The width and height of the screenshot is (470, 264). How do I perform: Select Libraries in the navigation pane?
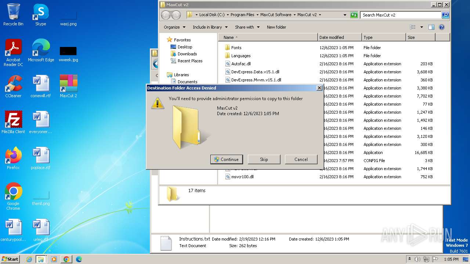pyautogui.click(x=181, y=75)
